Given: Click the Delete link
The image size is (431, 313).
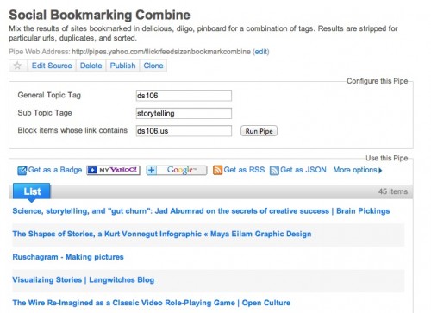Looking at the screenshot, I should click(x=91, y=66).
